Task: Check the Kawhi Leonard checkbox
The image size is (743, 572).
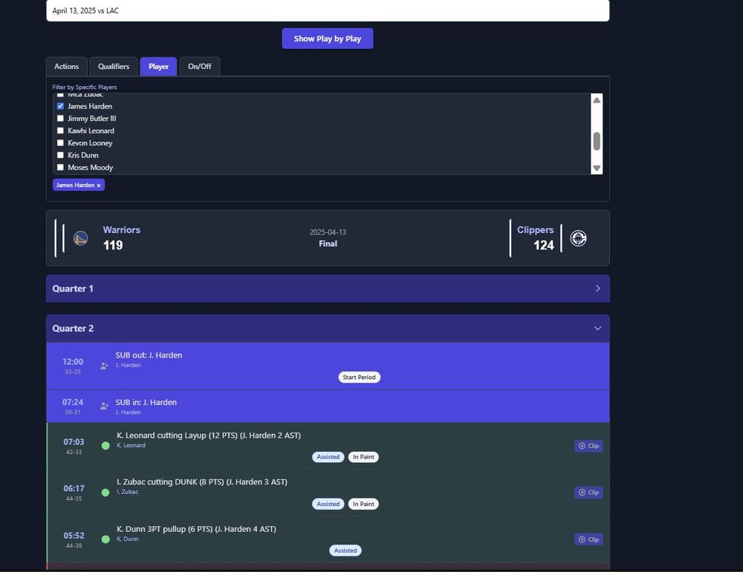Action: click(x=60, y=131)
